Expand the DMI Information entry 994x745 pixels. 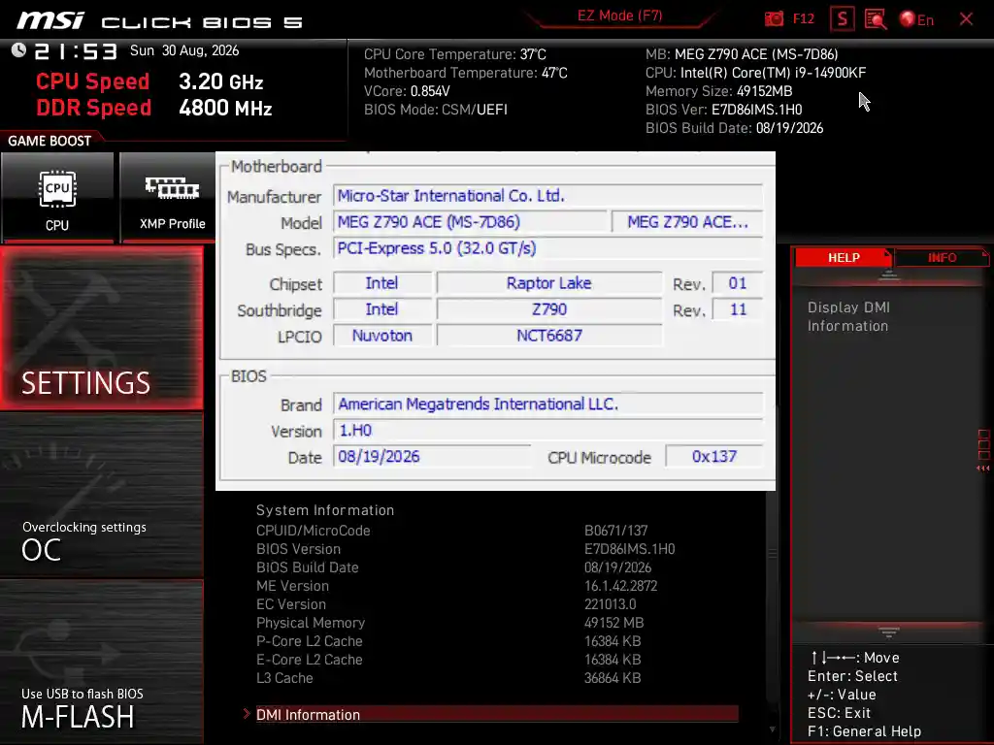pyautogui.click(x=491, y=714)
